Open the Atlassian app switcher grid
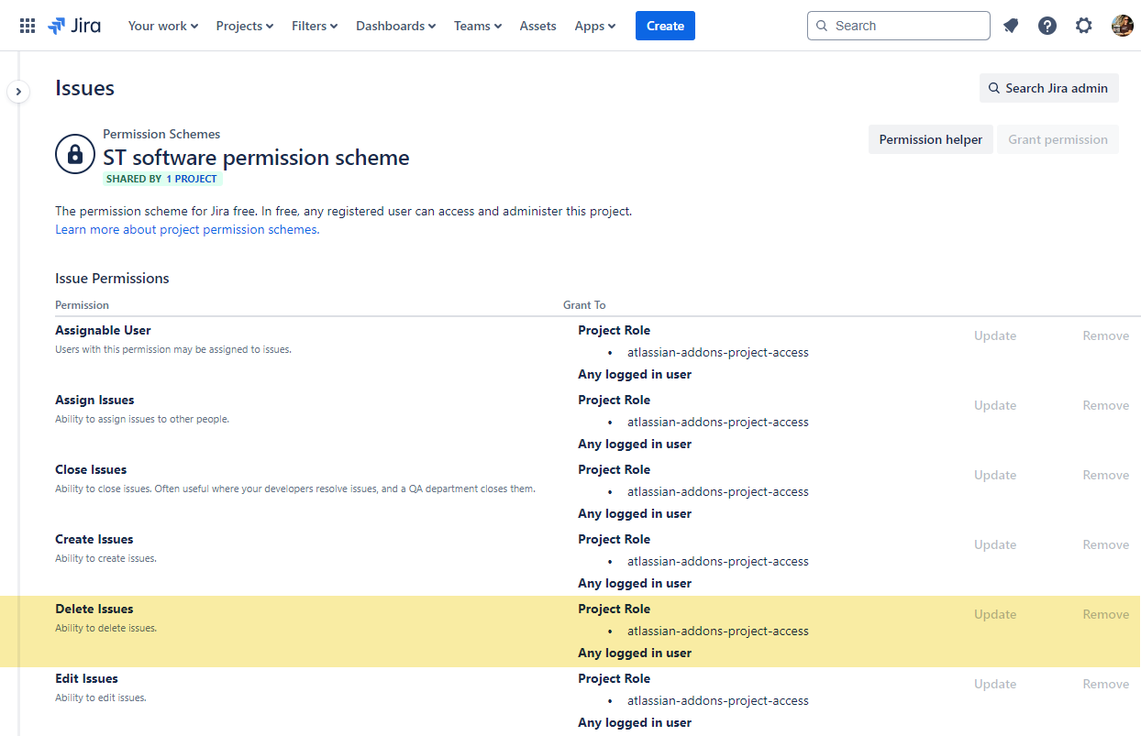The height and width of the screenshot is (736, 1141). coord(27,25)
